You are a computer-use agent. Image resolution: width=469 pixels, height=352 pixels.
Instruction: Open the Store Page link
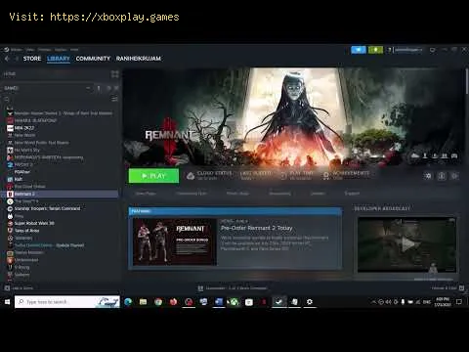coord(146,194)
